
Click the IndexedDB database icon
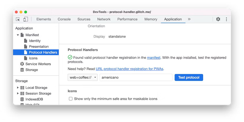pos(22,99)
